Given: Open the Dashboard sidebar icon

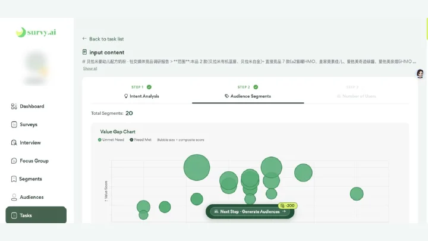Looking at the screenshot, I should click(14, 107).
